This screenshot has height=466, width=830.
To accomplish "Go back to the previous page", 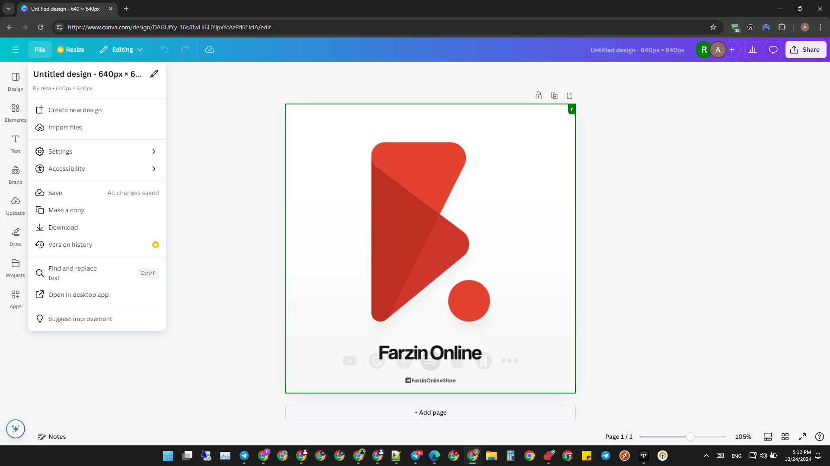I will pyautogui.click(x=10, y=27).
